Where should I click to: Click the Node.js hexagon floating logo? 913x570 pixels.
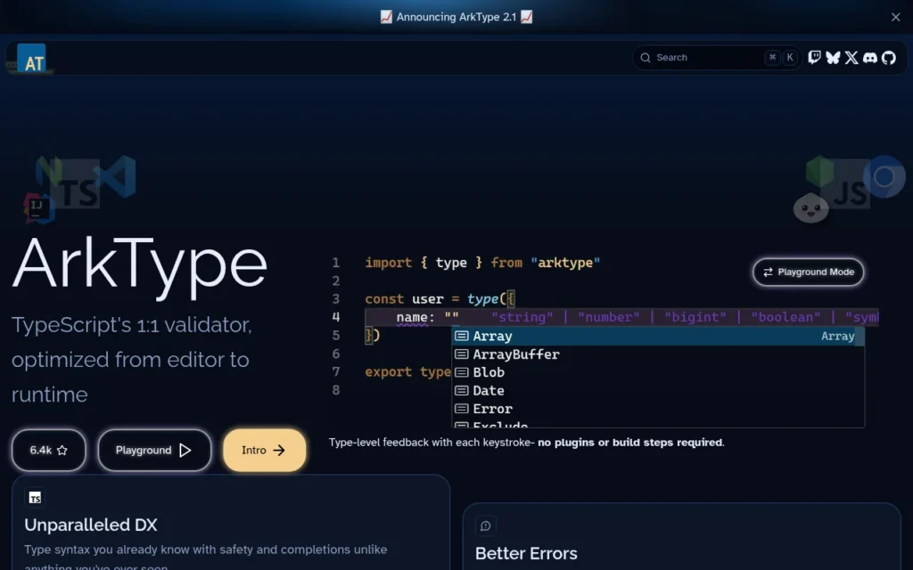pos(820,172)
